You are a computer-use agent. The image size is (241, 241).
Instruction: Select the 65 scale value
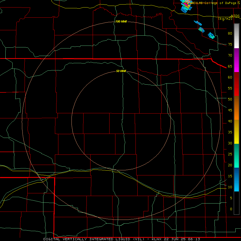coord(230,66)
